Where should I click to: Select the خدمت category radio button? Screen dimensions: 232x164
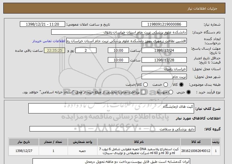166,85
